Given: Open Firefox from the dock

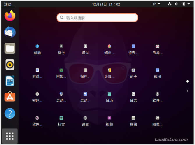Looking at the screenshot, I should 10,16.
